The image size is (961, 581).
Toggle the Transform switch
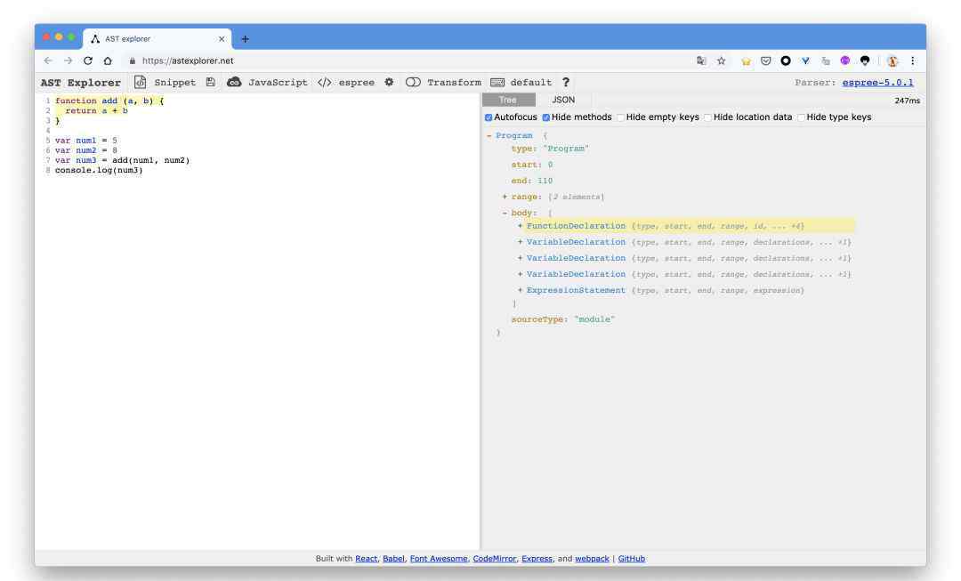(413, 82)
